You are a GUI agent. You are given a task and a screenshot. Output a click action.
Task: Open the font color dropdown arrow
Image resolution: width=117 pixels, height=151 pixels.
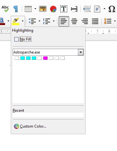pos(8,21)
